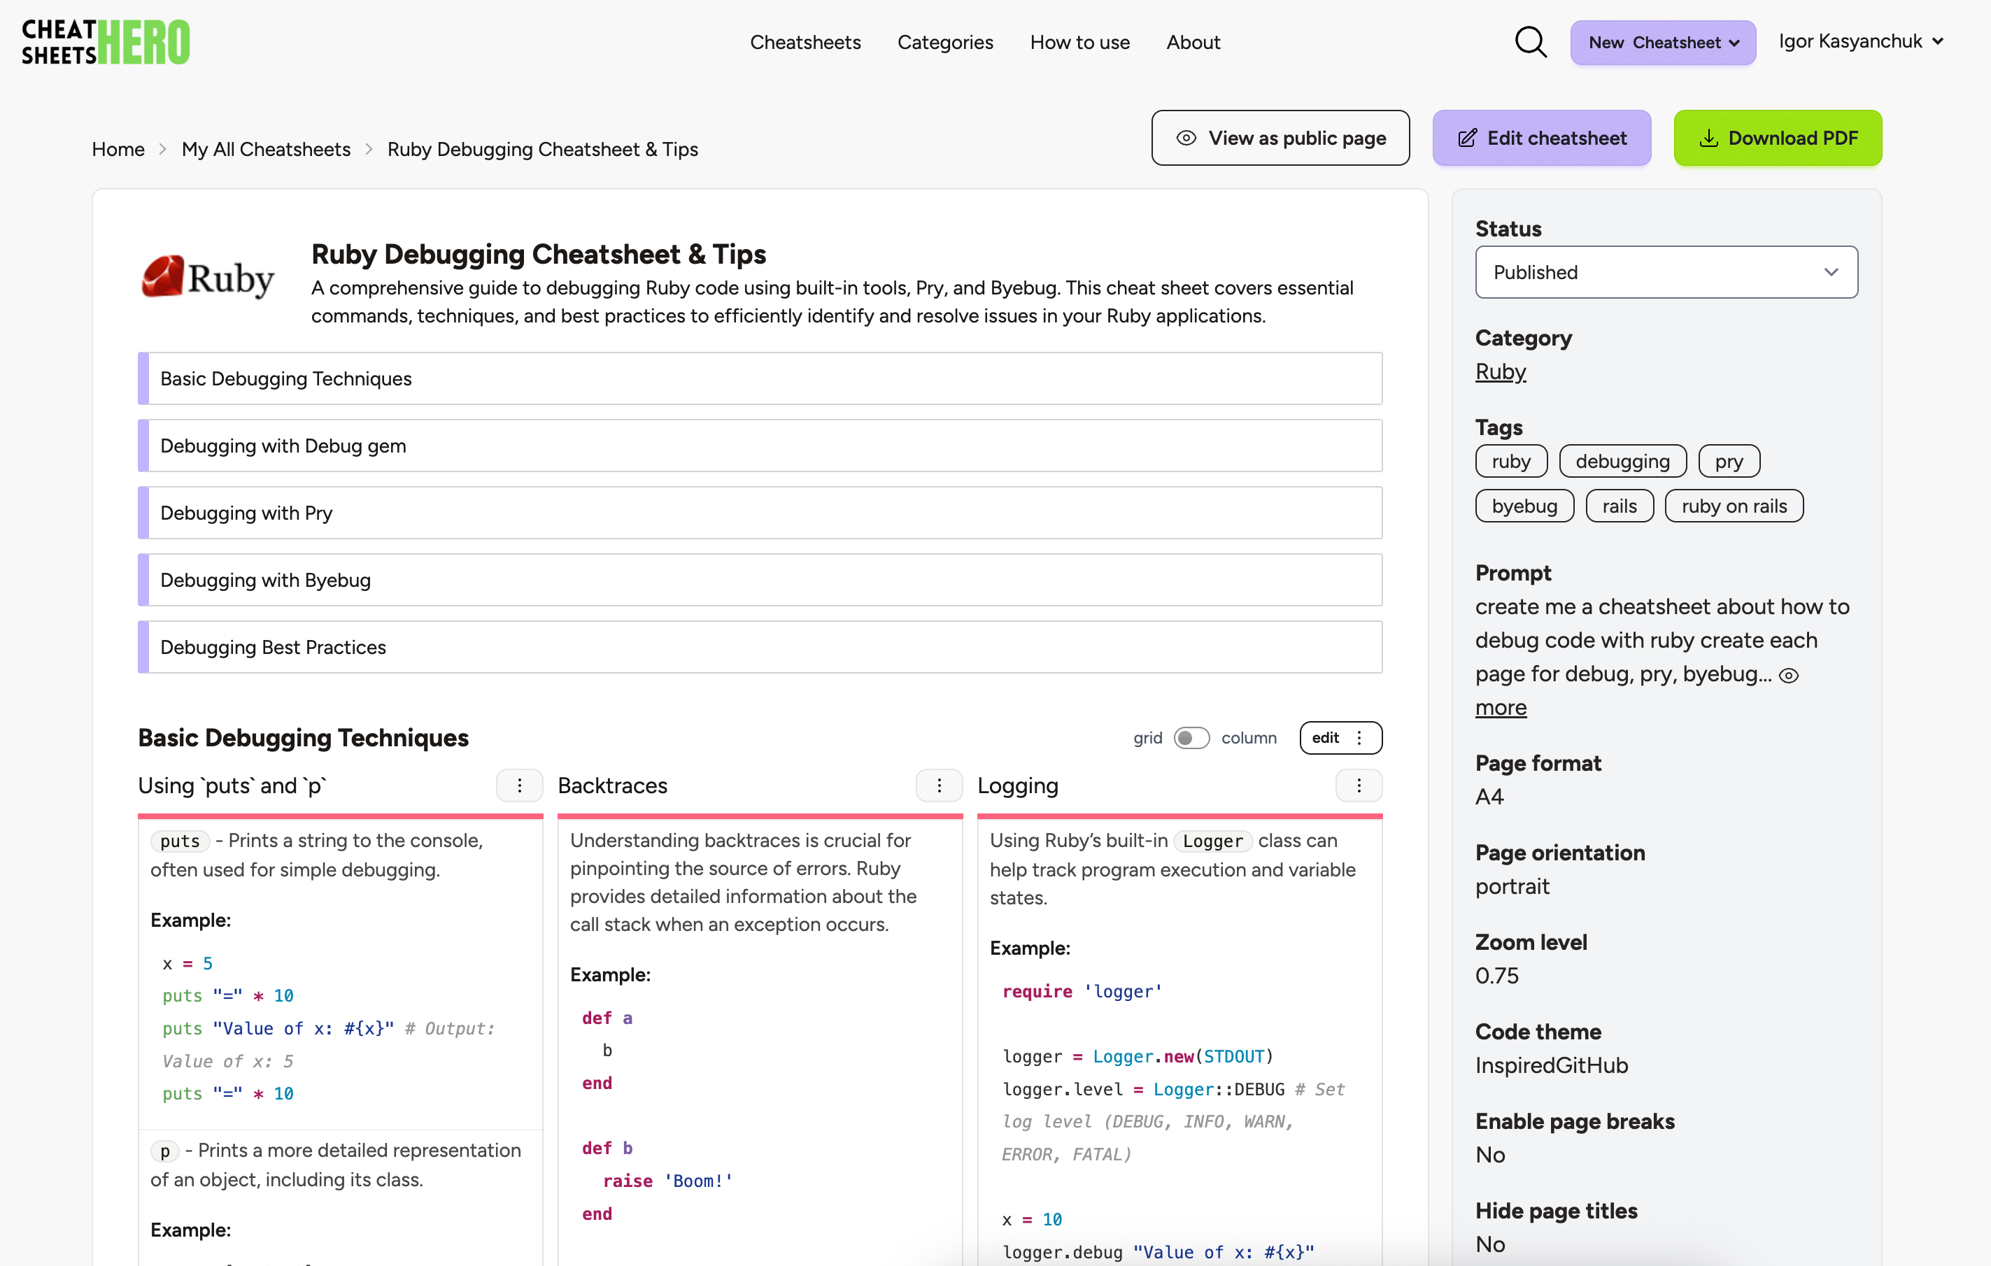Jump to Basic Debugging Techniques section

760,378
